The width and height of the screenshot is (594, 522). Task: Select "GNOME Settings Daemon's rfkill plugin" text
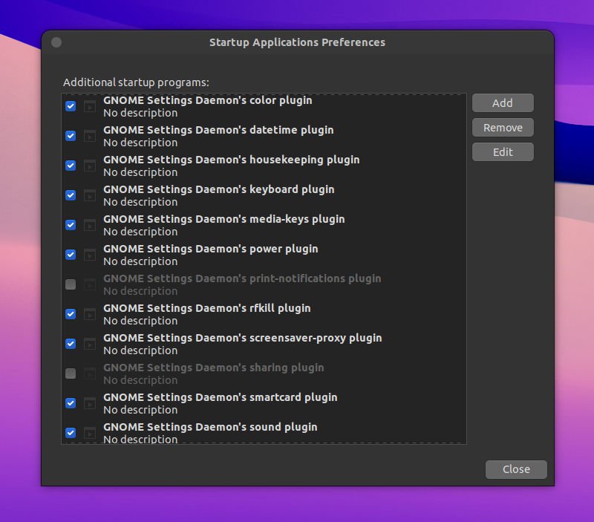207,308
